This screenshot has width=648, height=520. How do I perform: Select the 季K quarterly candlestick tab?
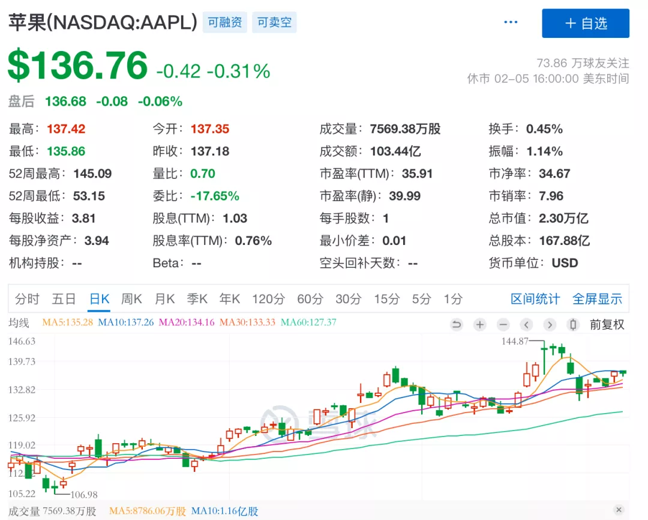point(197,298)
